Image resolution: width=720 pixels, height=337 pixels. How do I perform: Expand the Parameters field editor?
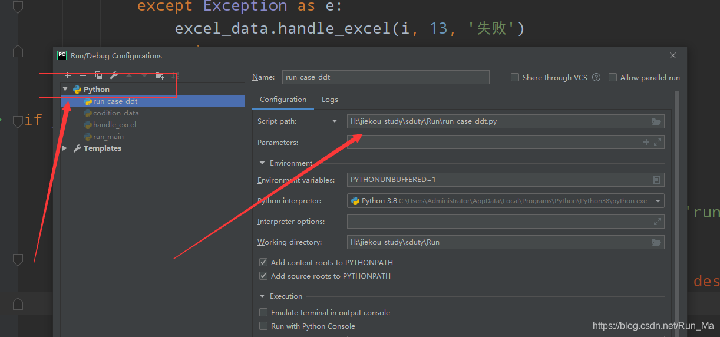pyautogui.click(x=658, y=142)
